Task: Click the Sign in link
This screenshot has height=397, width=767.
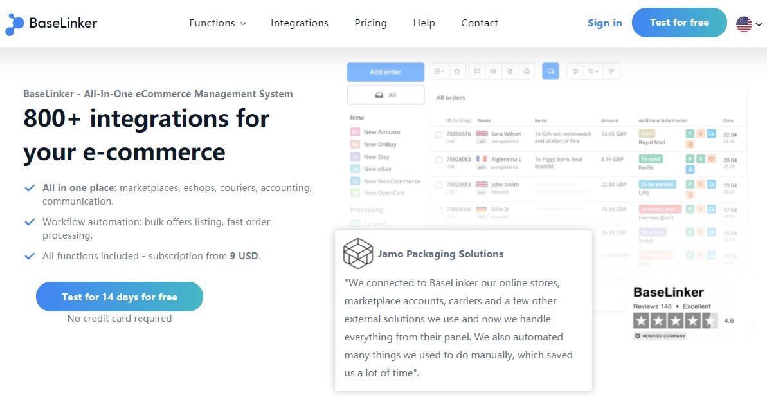Action: 604,23
